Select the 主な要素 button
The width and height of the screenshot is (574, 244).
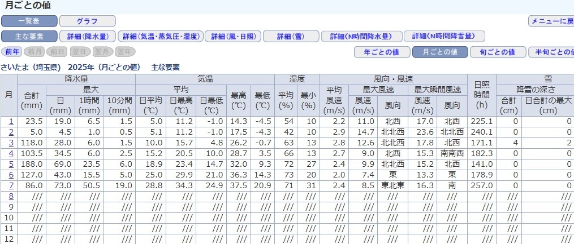(29, 37)
